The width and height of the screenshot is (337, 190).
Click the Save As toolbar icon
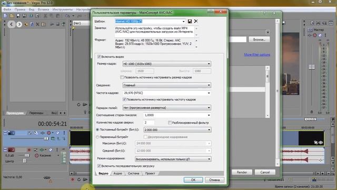[x=25, y=16]
